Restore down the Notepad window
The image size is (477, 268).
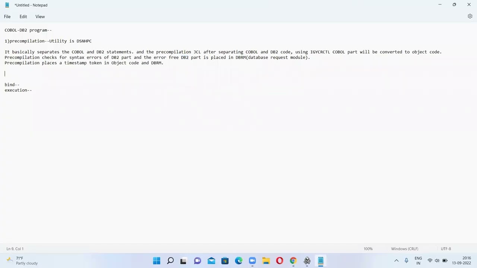pos(454,5)
